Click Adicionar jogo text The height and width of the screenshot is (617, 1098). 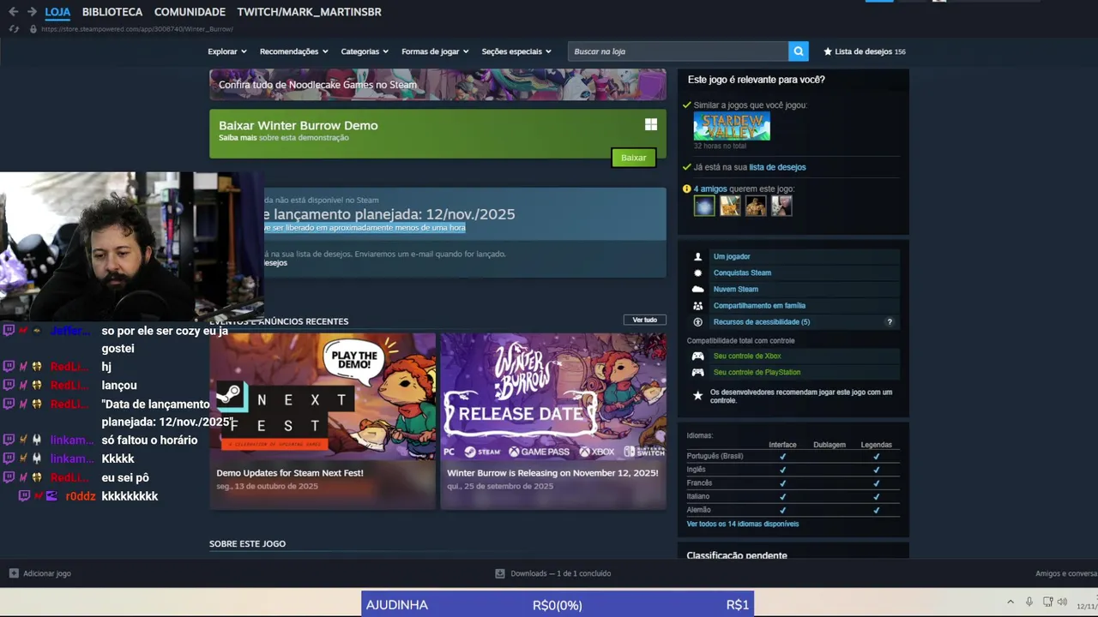tap(47, 573)
